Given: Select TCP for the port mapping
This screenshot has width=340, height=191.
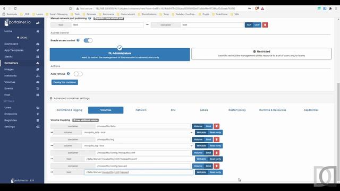Looking at the screenshot, I should click(249, 25).
